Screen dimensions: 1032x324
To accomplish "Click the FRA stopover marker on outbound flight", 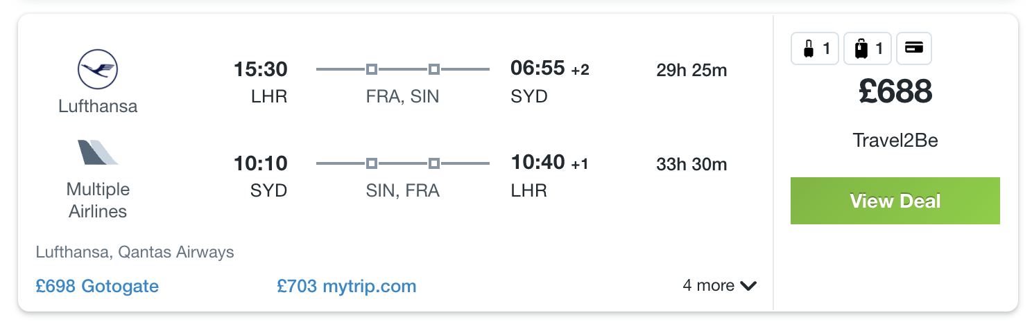I will pos(372,69).
